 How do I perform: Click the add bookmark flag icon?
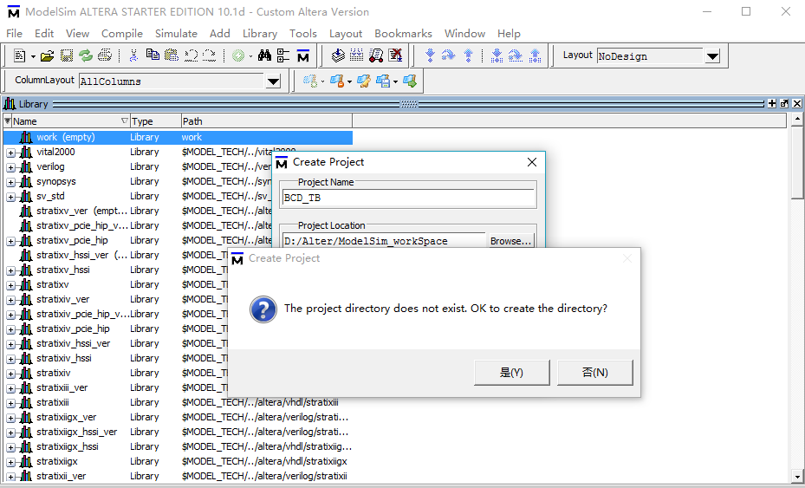309,81
